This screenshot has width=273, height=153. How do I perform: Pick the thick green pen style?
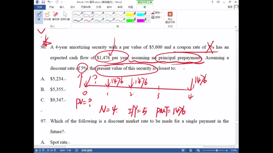(x=110, y=20)
